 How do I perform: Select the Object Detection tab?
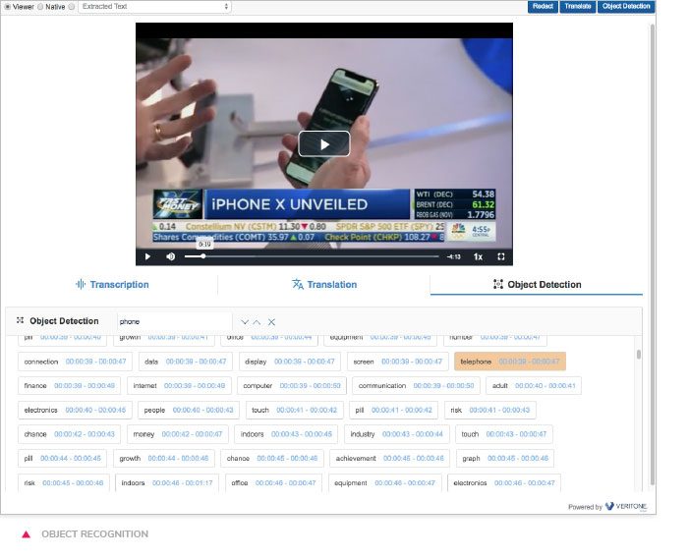pos(537,285)
